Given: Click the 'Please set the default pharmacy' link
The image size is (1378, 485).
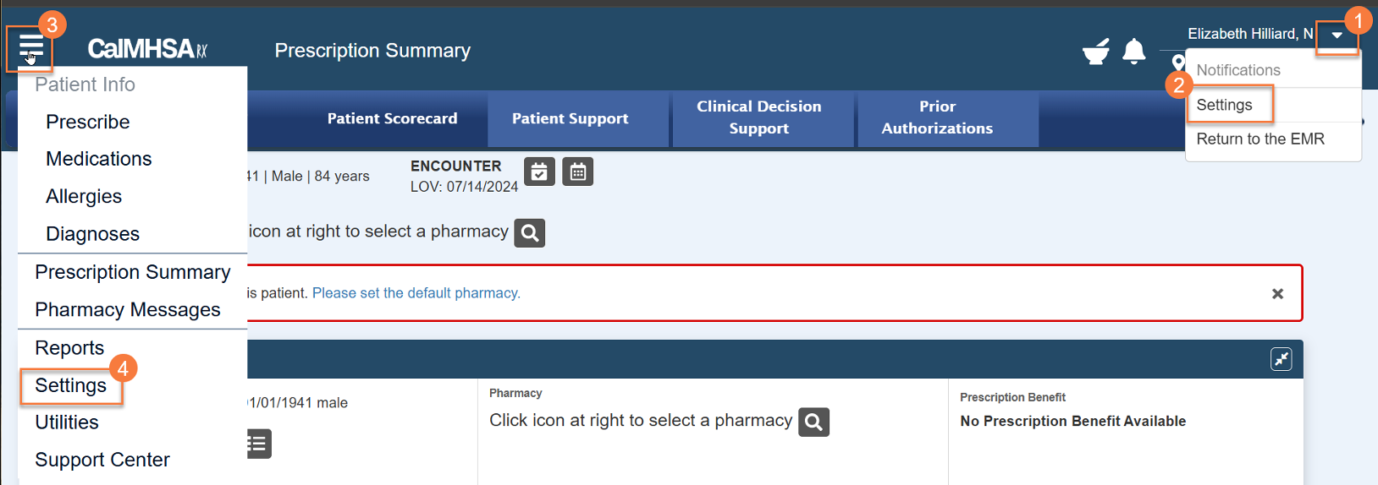Looking at the screenshot, I should tap(416, 293).
